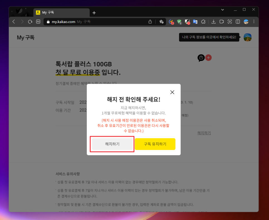Click the 해지하기 button in the dialog
The height and width of the screenshot is (220, 269).
click(x=112, y=144)
